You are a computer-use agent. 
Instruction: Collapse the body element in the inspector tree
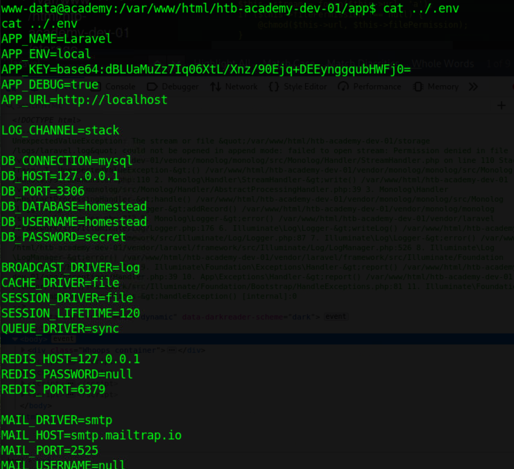point(15,339)
